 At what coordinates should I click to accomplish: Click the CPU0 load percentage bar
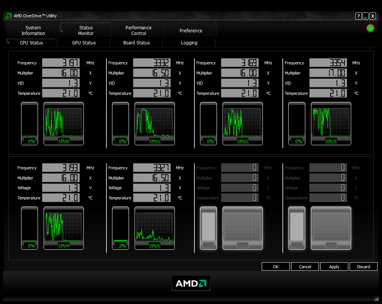(x=29, y=124)
